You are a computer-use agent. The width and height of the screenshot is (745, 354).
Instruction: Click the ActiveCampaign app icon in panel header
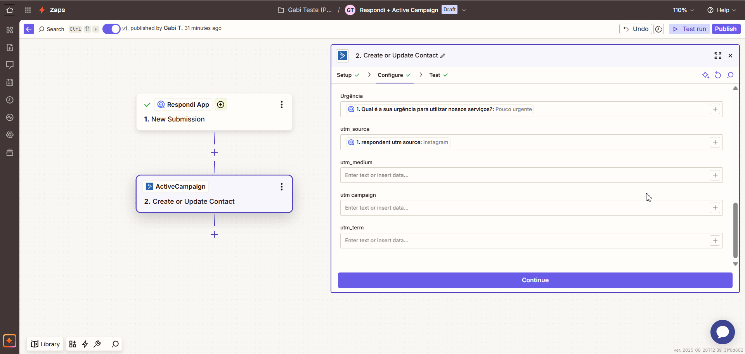coord(342,56)
